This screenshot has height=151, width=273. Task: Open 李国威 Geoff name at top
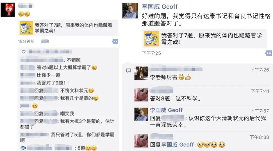[160, 7]
